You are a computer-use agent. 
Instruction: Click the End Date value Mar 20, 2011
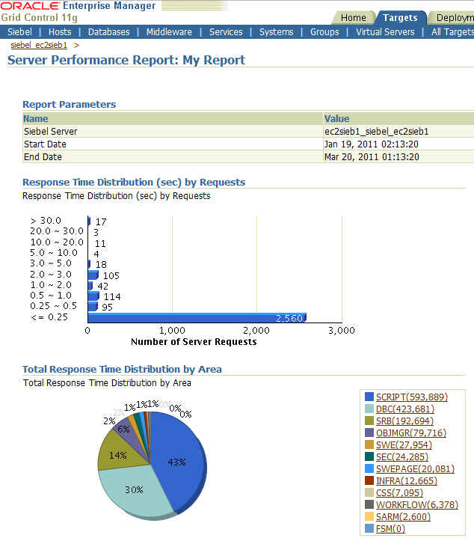pos(372,157)
